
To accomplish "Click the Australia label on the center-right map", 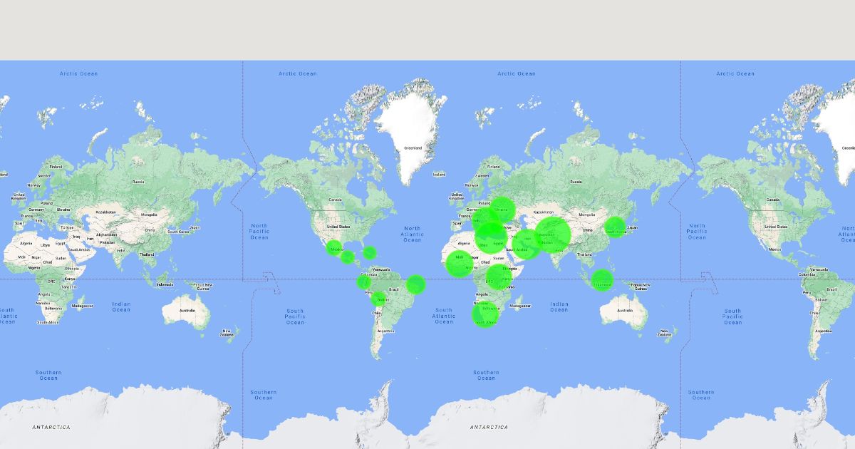I will [x=625, y=311].
